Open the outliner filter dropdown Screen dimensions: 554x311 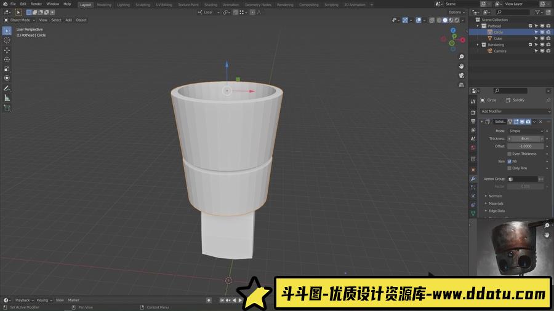pyautogui.click(x=539, y=12)
